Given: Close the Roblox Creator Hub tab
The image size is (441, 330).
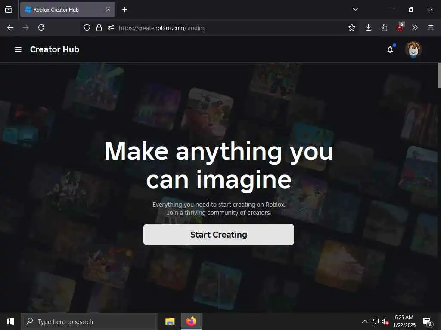Looking at the screenshot, I should pyautogui.click(x=108, y=9).
